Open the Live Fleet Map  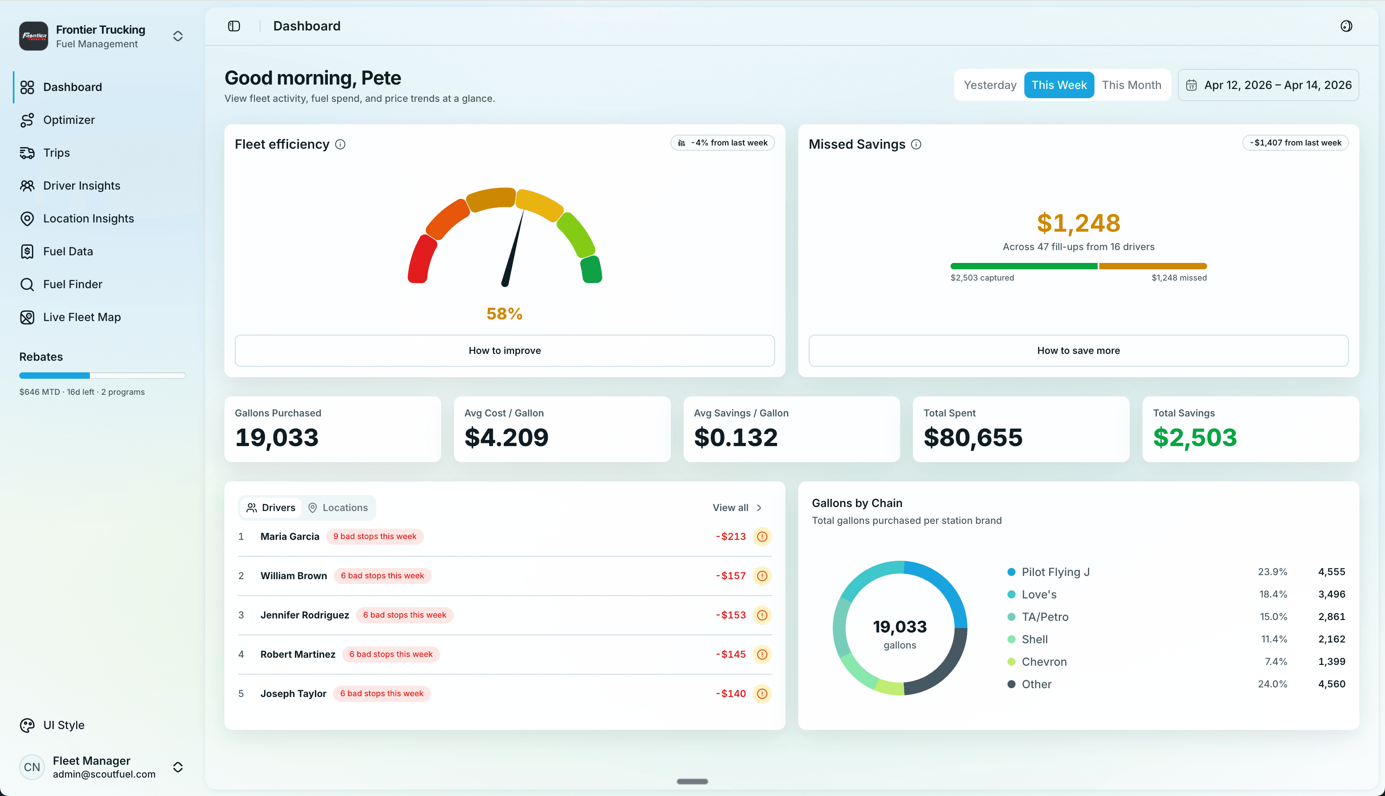tap(81, 317)
